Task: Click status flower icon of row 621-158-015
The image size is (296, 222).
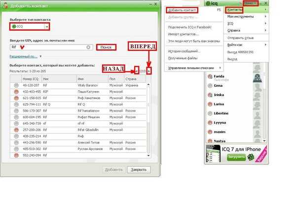Action: pos(16,98)
